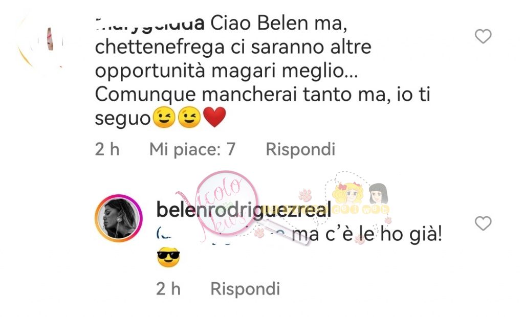Click Rispondi under belenrodriguezreal's reply

[245, 288]
